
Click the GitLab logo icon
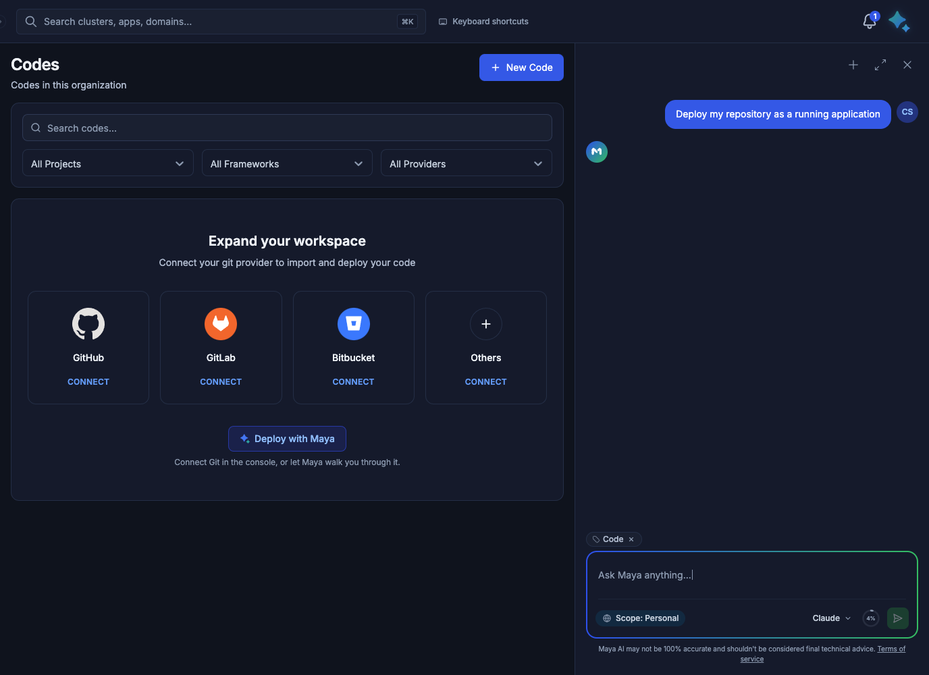(221, 324)
